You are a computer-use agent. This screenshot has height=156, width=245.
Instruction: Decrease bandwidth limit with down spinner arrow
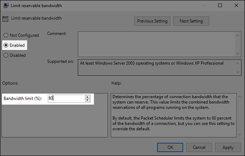[87, 100]
